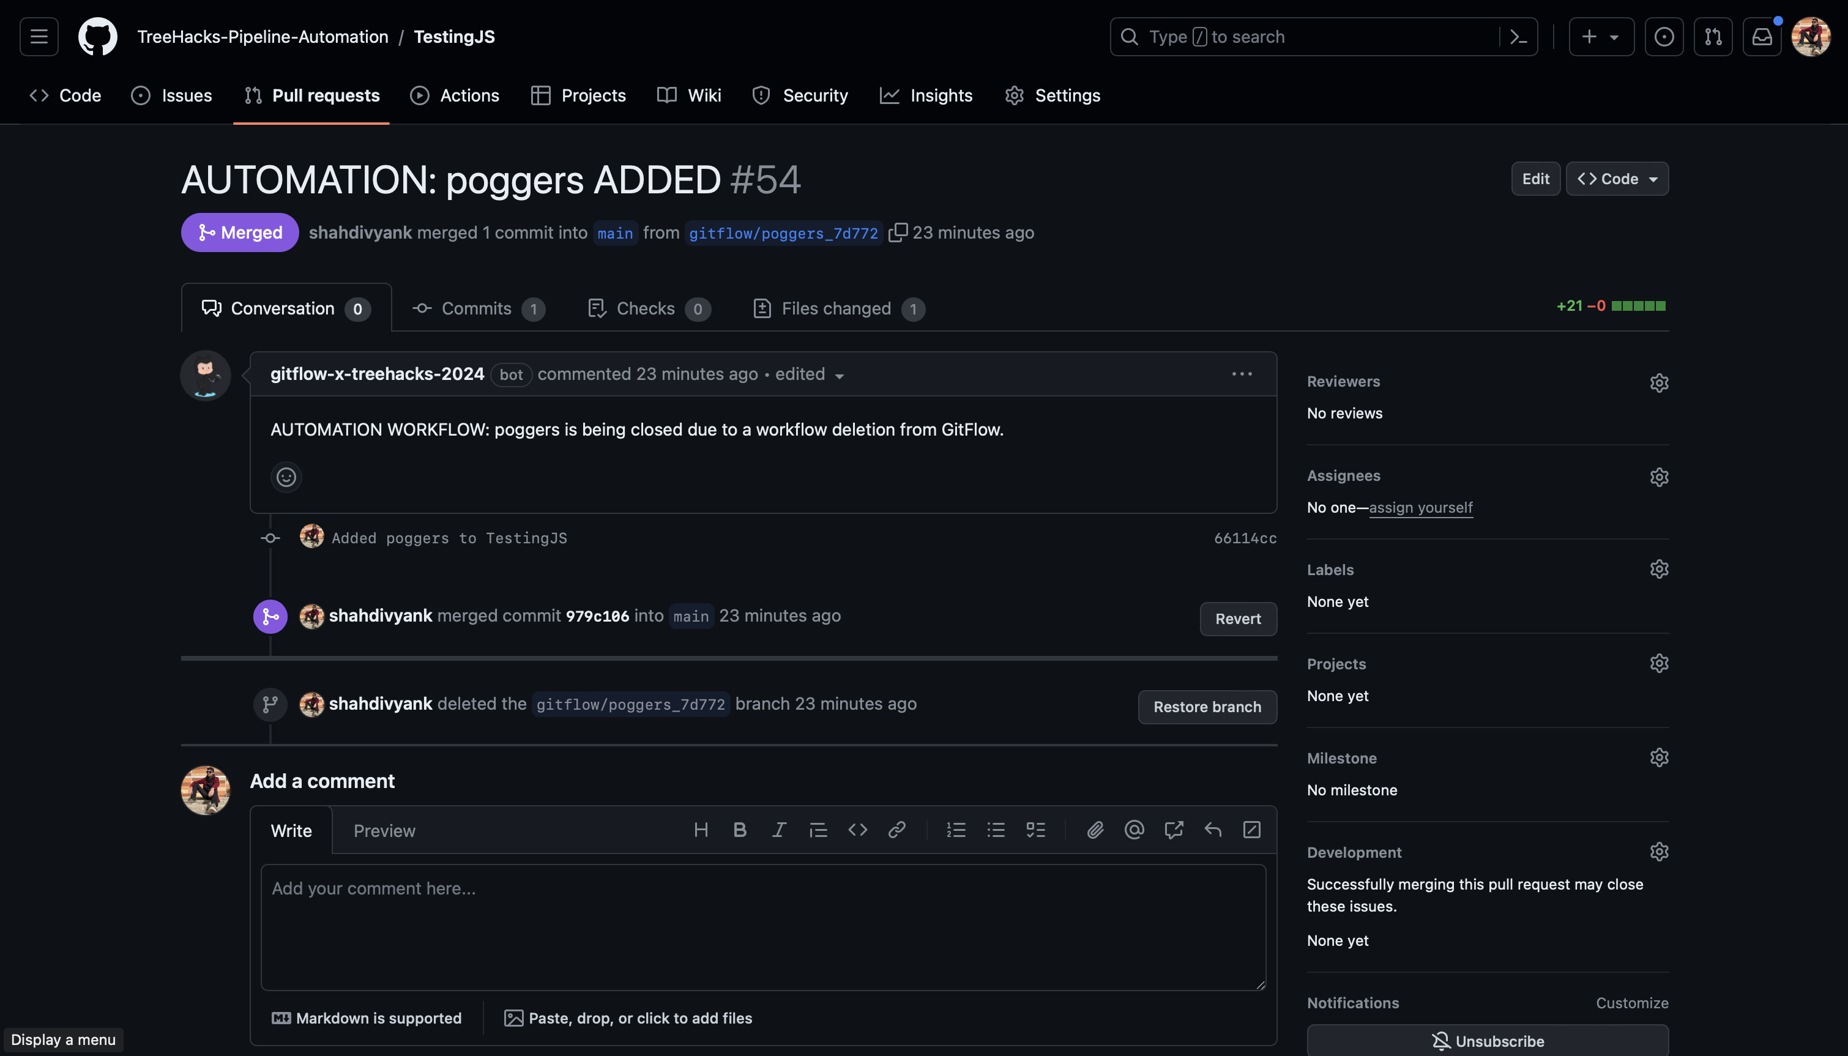Copy branch name gitflow/poggers_7d772 icon
1848x1056 pixels.
898,232
